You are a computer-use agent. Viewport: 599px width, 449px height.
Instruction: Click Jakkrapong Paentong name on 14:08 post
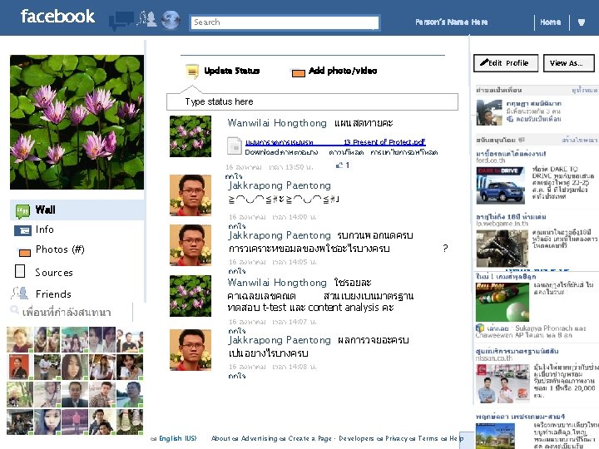tap(280, 340)
